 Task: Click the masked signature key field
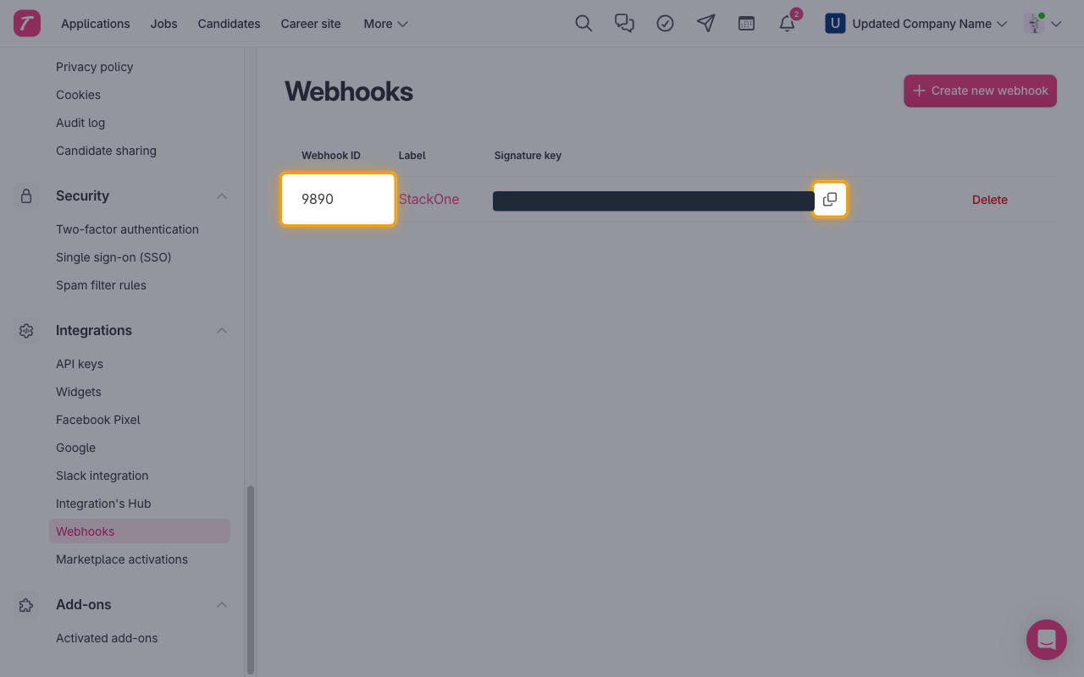pyautogui.click(x=654, y=201)
